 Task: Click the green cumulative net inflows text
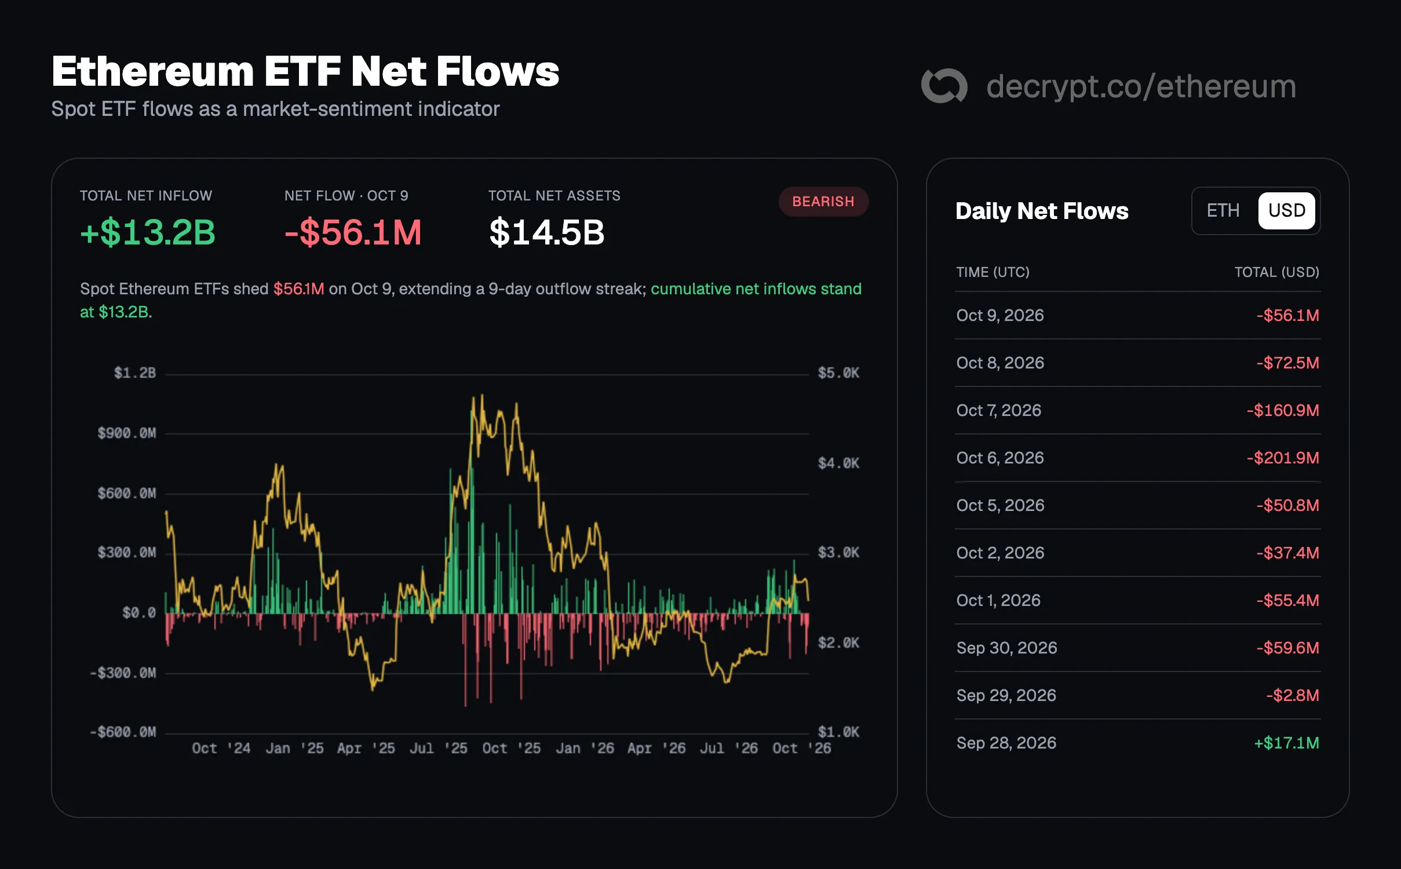[756, 289]
